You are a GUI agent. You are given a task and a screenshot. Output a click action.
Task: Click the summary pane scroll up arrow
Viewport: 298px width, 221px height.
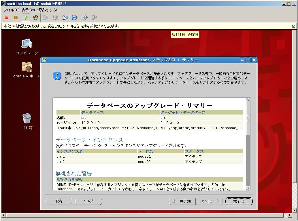[248, 100]
